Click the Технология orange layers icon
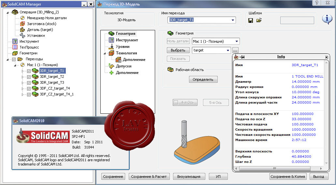This screenshot has height=185, width=336. (x=111, y=53)
